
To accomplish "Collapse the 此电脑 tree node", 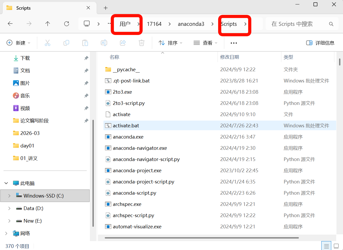I will coord(6,183).
